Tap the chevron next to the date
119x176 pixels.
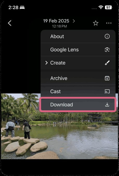74,21
